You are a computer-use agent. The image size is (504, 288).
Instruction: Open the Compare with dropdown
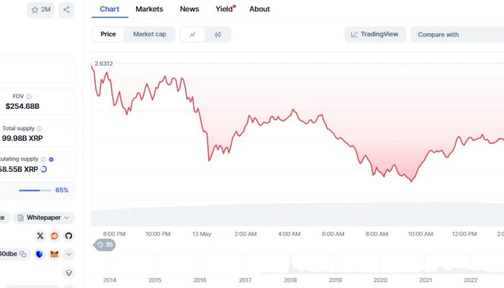pyautogui.click(x=456, y=34)
